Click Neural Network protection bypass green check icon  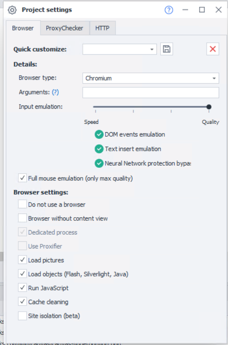point(99,163)
